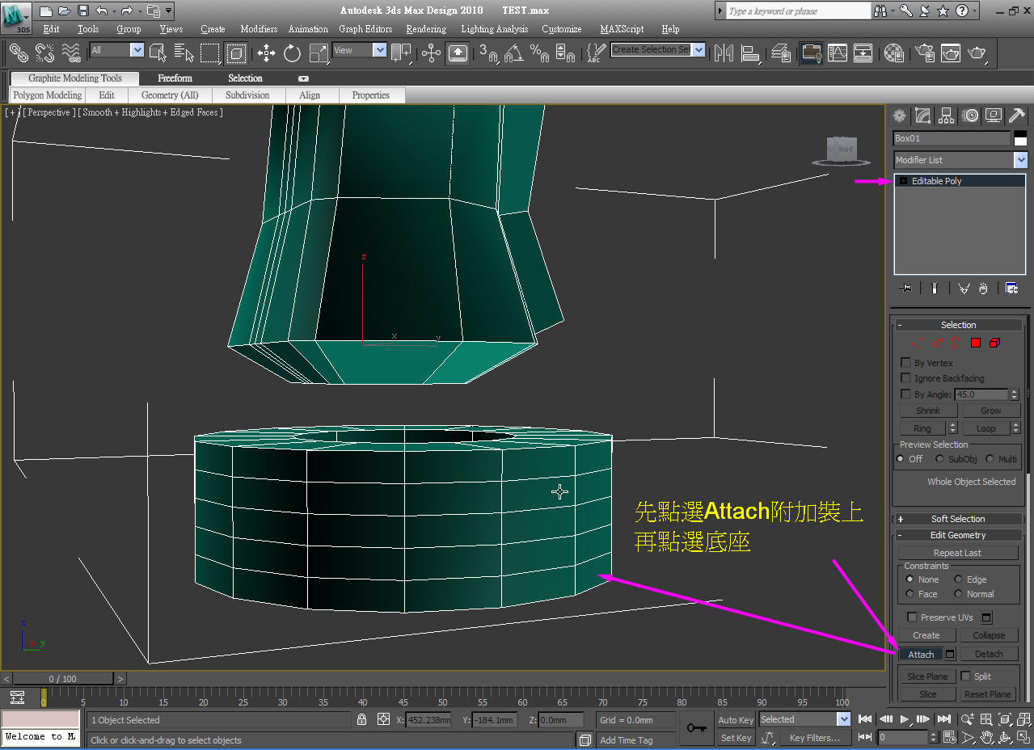
Task: Open the Render Setup dialog
Action: point(923,53)
